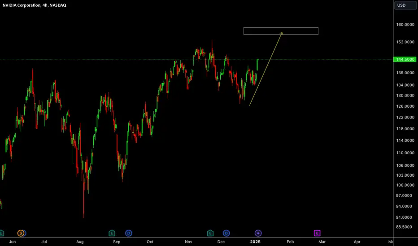
Task: Click the dividend marker between Sep and Oct
Action: (129, 233)
